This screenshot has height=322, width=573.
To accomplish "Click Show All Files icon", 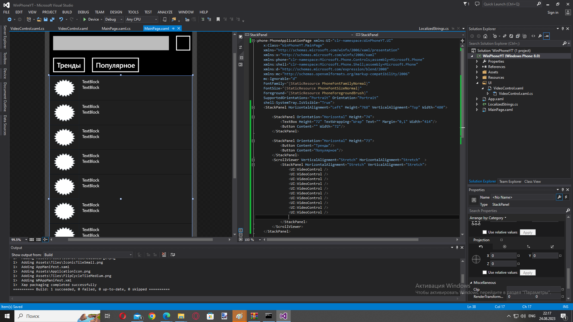I will (x=524, y=36).
